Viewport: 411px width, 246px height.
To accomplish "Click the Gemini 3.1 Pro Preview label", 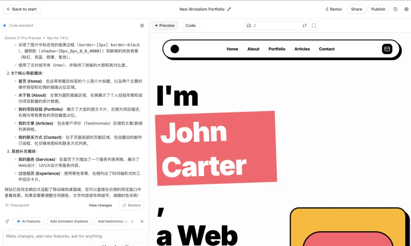I will click(x=23, y=38).
